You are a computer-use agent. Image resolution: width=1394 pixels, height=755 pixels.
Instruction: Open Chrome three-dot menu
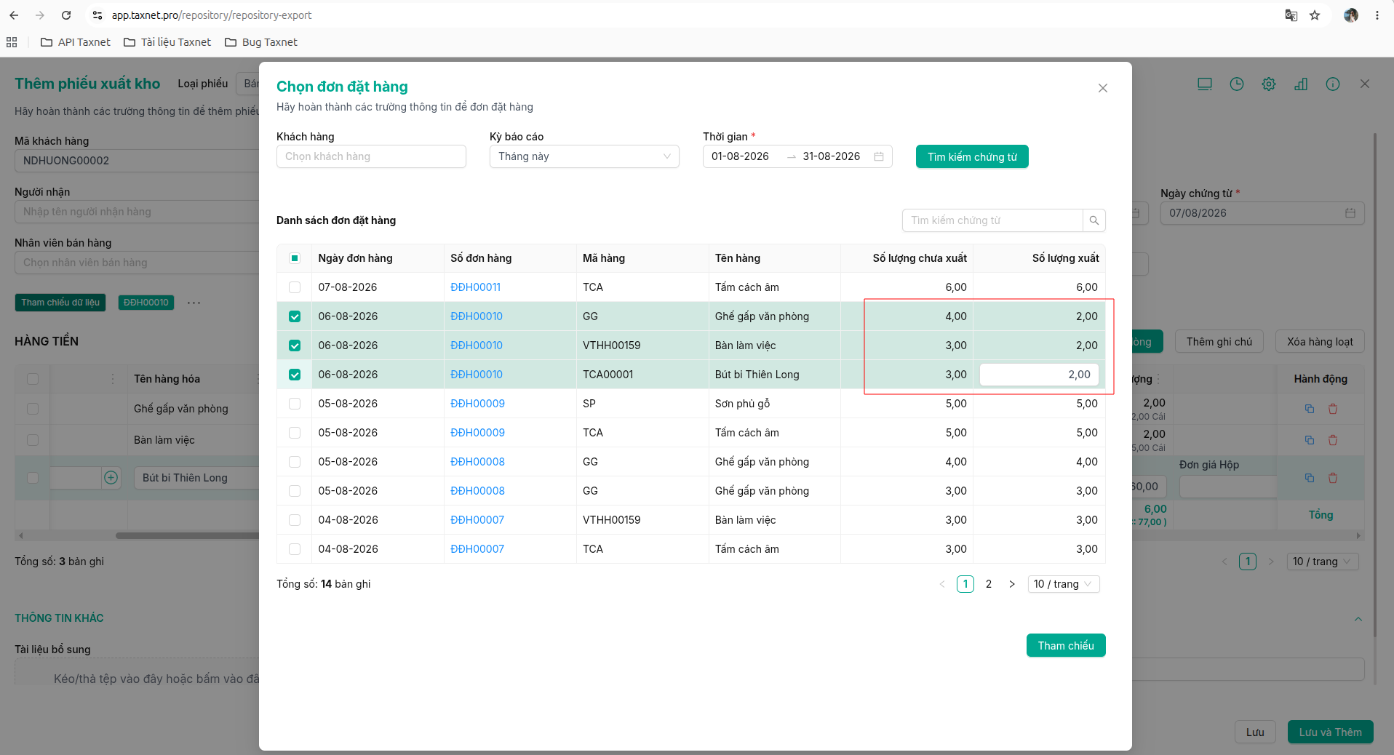click(1377, 15)
